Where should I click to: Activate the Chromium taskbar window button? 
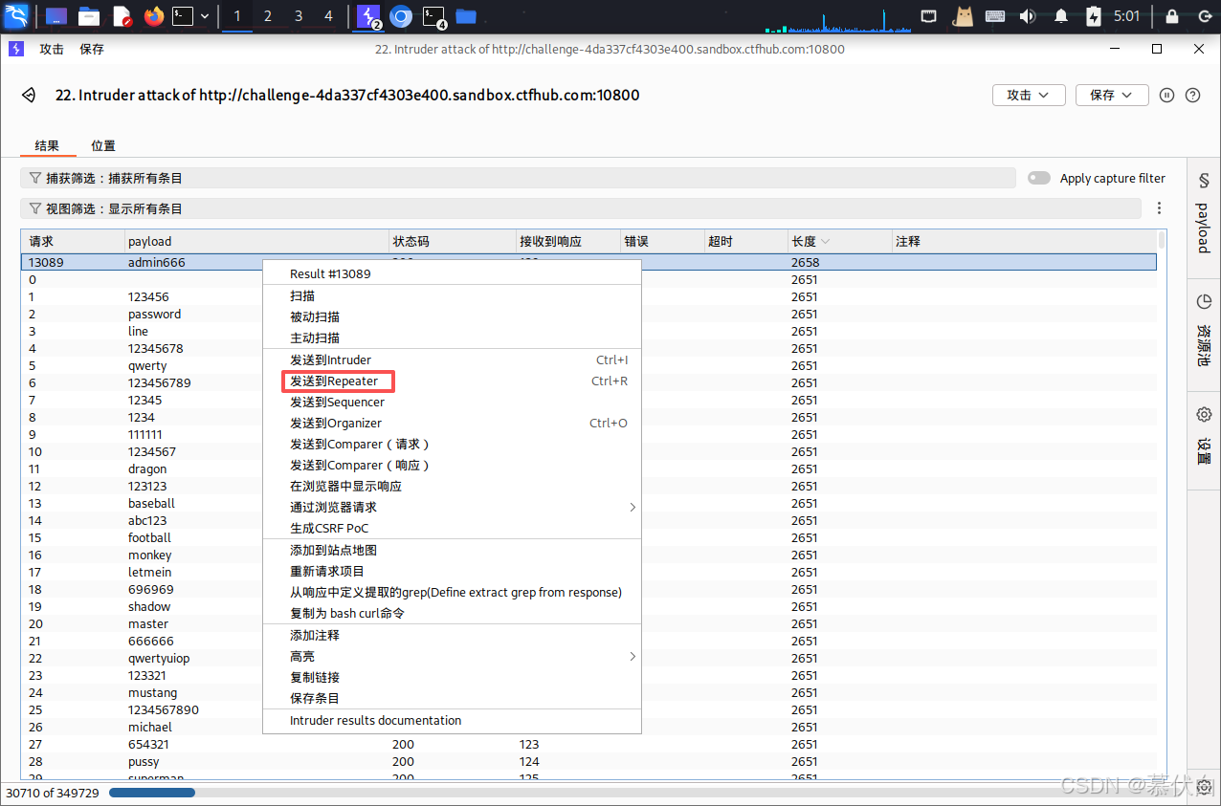[402, 16]
